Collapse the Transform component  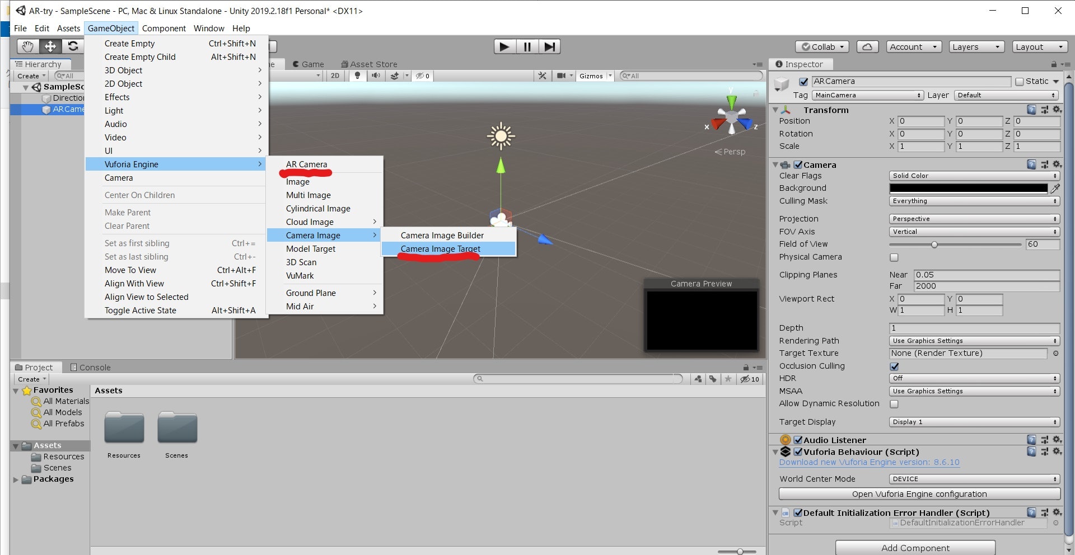click(775, 110)
